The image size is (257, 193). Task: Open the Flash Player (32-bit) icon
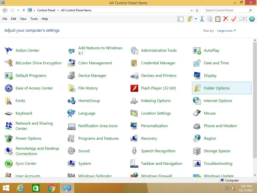(134, 88)
